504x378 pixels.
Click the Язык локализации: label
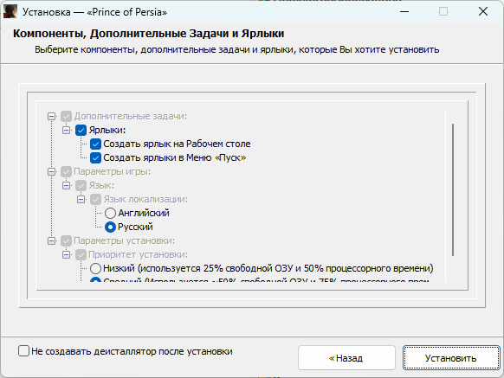(145, 199)
